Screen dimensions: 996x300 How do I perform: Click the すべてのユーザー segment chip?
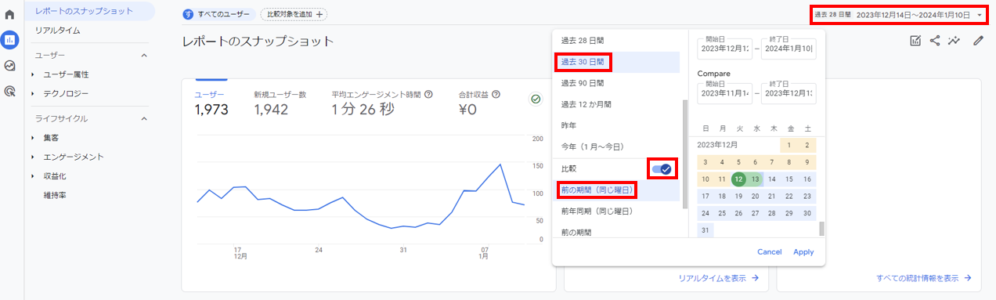point(218,14)
